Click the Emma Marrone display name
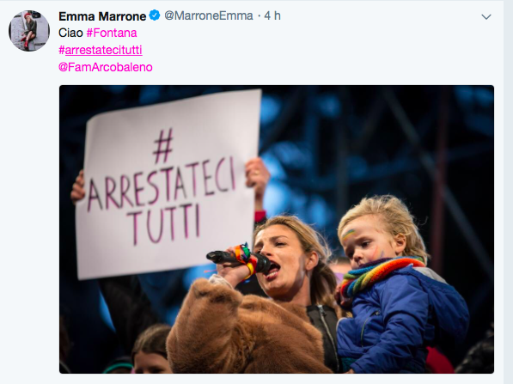 point(102,16)
